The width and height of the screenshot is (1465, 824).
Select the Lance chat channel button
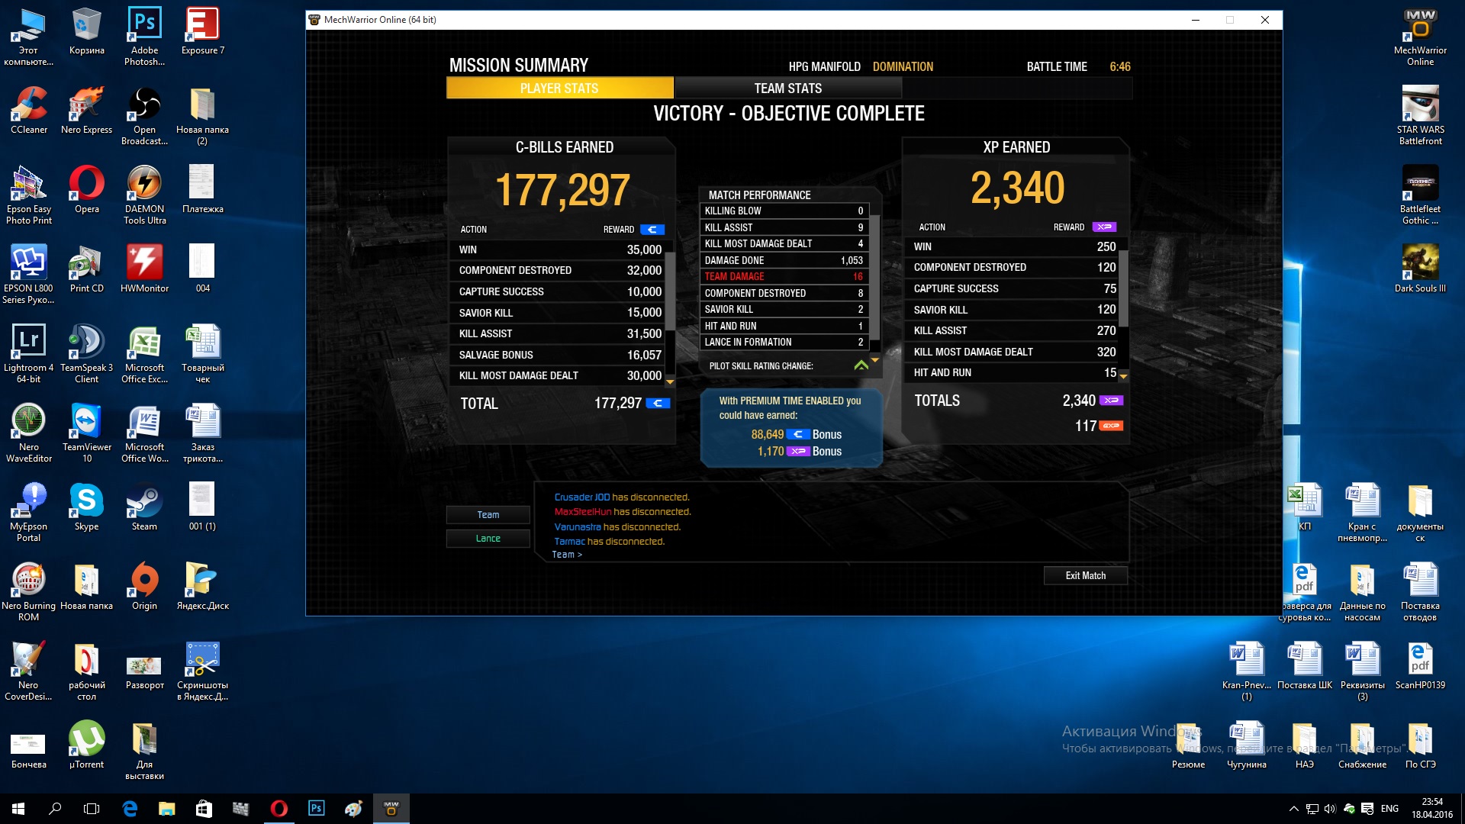tap(488, 539)
